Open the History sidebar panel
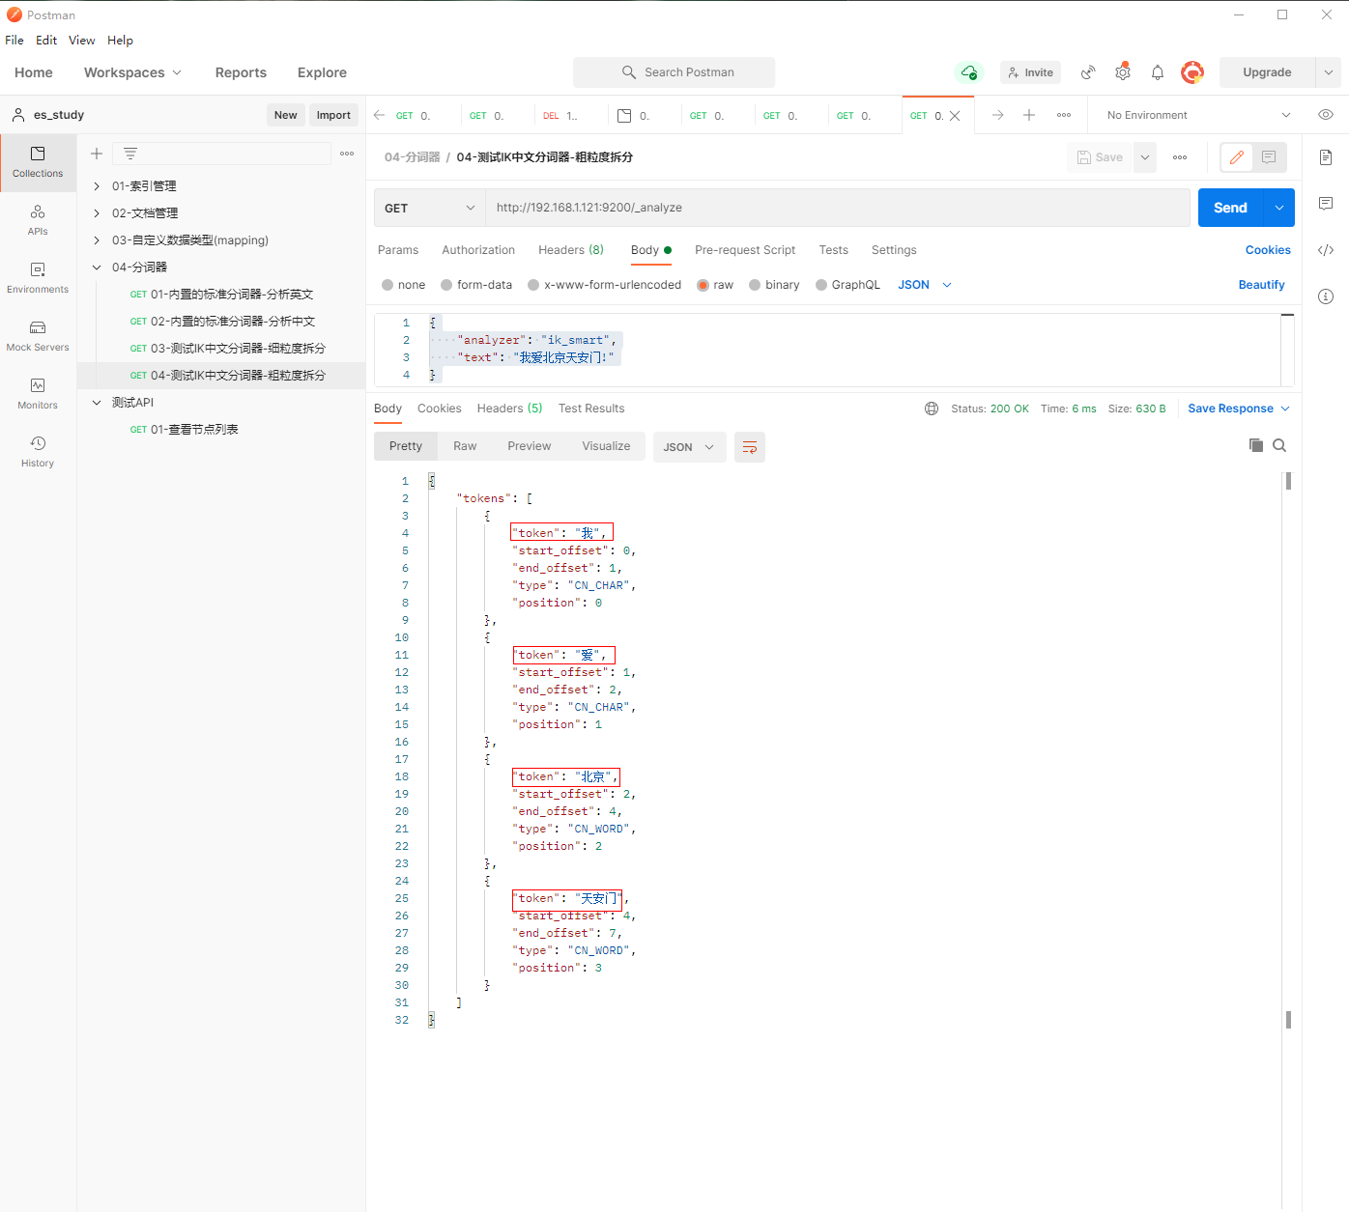Image resolution: width=1349 pixels, height=1212 pixels. click(x=38, y=451)
